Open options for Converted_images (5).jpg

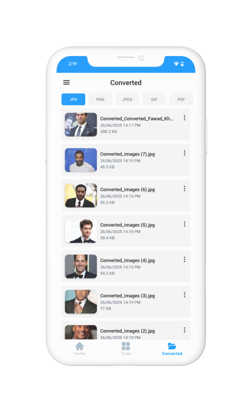point(184,224)
